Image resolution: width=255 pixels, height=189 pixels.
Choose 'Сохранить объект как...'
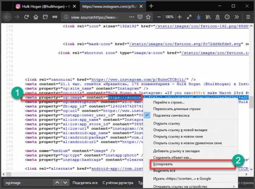coord(173,157)
